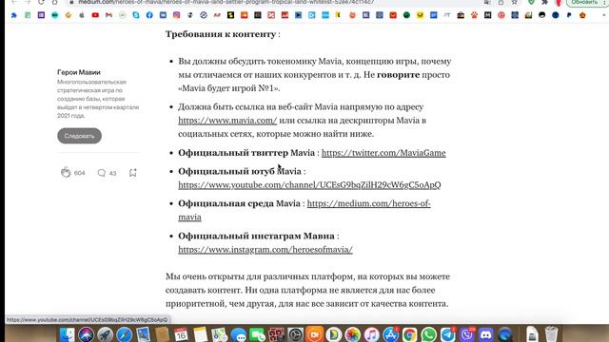Open the red paw print bookmark
The height and width of the screenshot is (342, 609).
tap(474, 15)
